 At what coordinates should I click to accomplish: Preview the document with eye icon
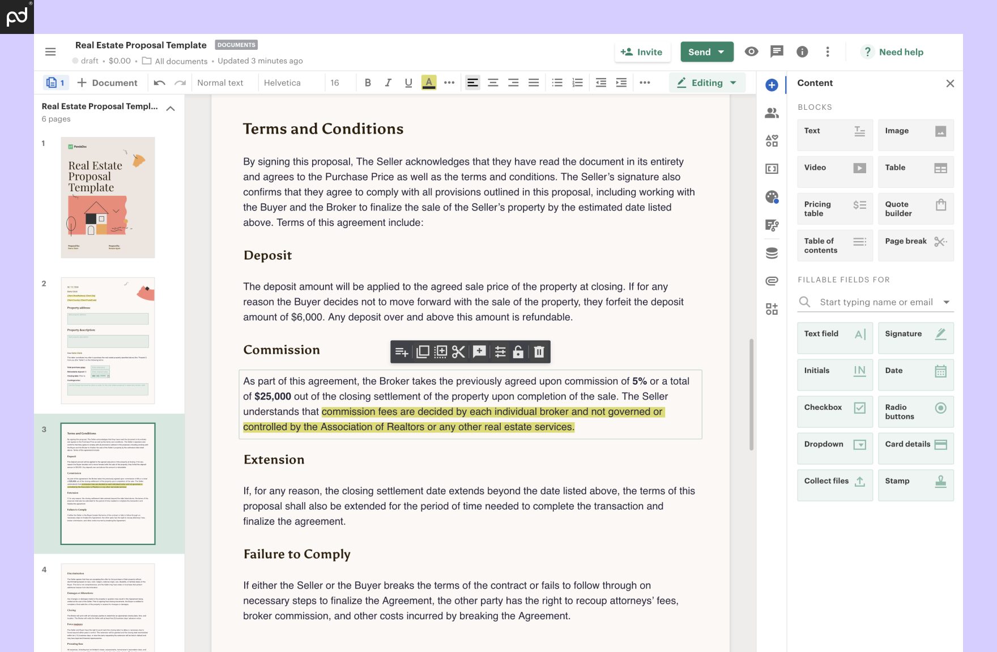pos(751,52)
